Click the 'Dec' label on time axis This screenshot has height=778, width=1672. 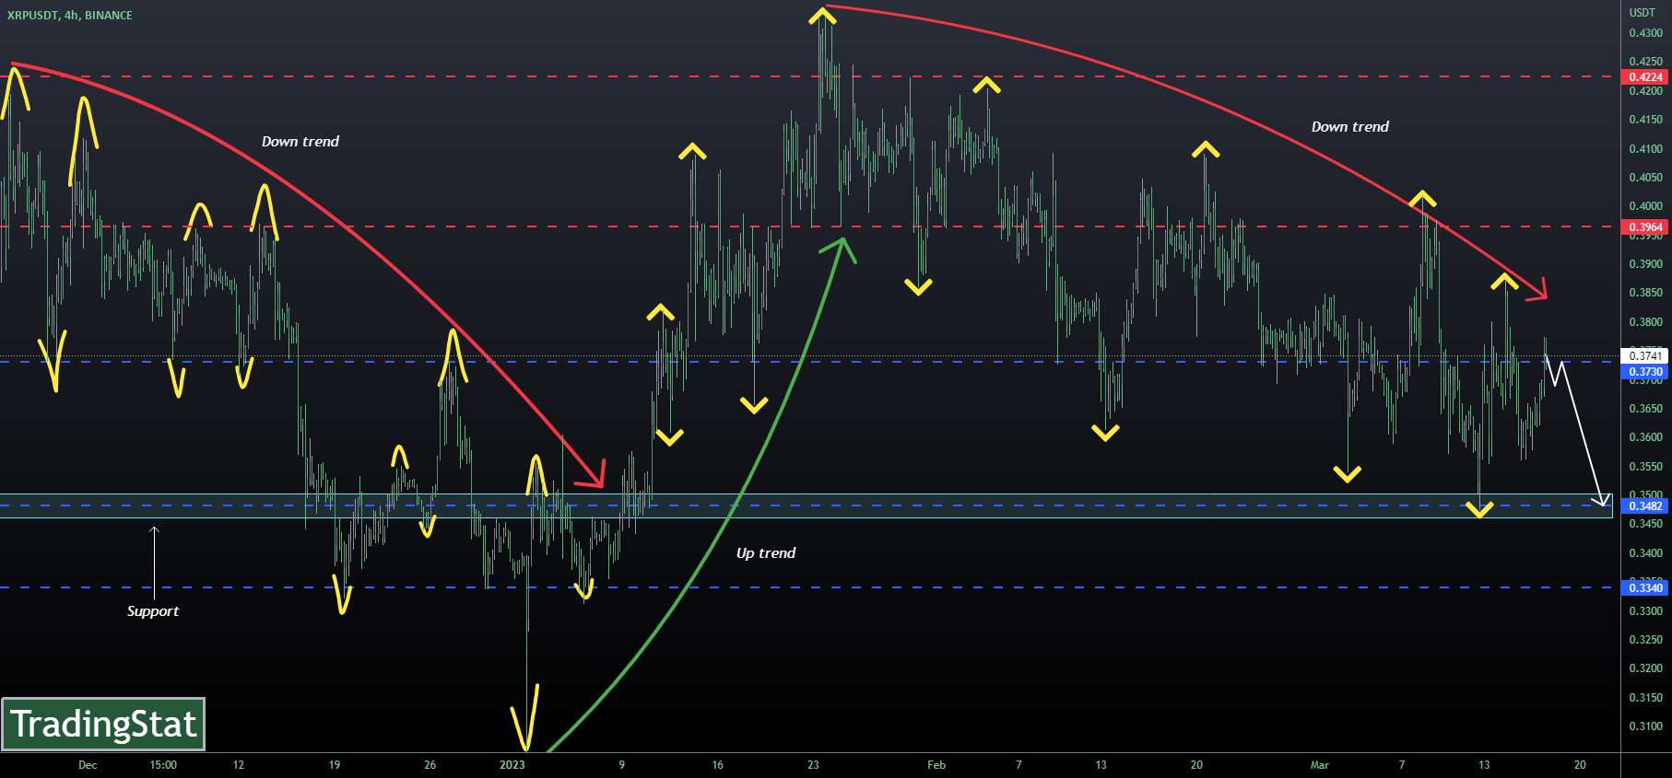[x=88, y=765]
